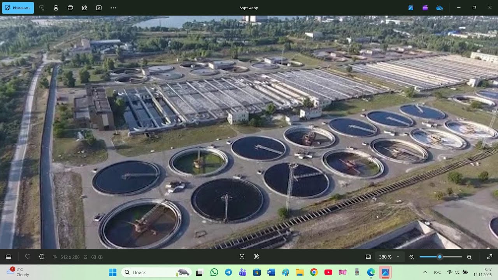
Task: Open YouTube app from the taskbar
Action: 328,272
